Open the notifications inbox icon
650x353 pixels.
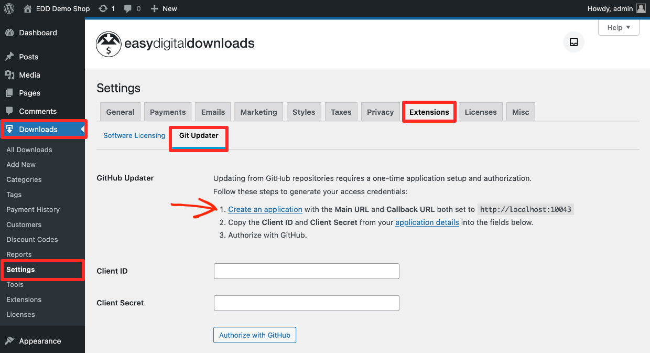tap(573, 42)
